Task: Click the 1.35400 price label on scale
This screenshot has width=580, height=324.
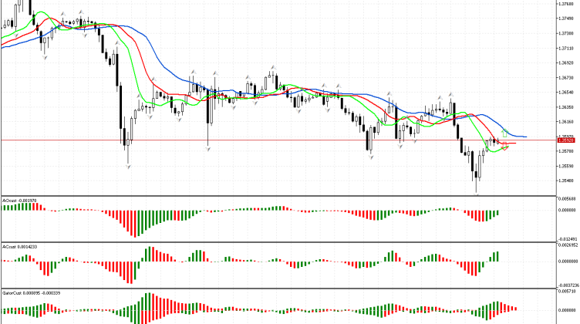Action: tap(569, 181)
